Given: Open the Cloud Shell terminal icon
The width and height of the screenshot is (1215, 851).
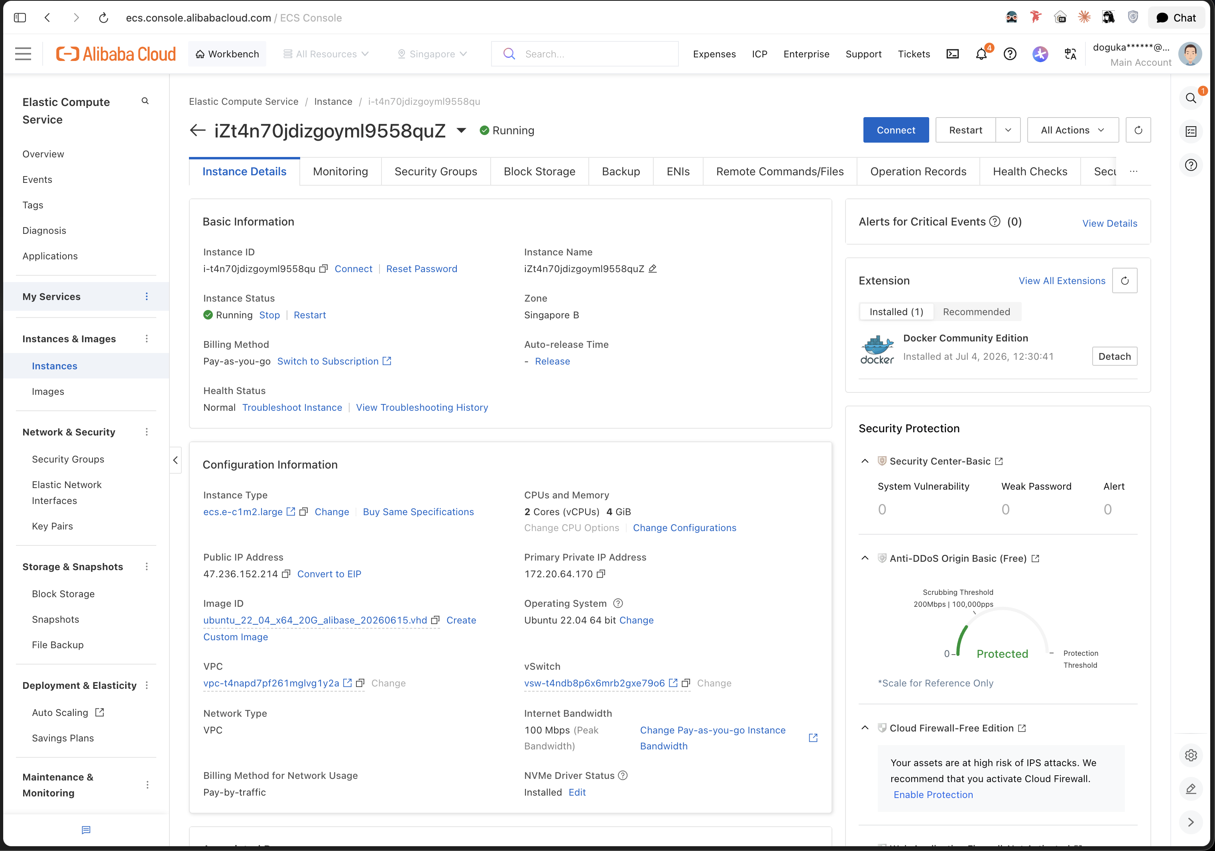Looking at the screenshot, I should [953, 54].
